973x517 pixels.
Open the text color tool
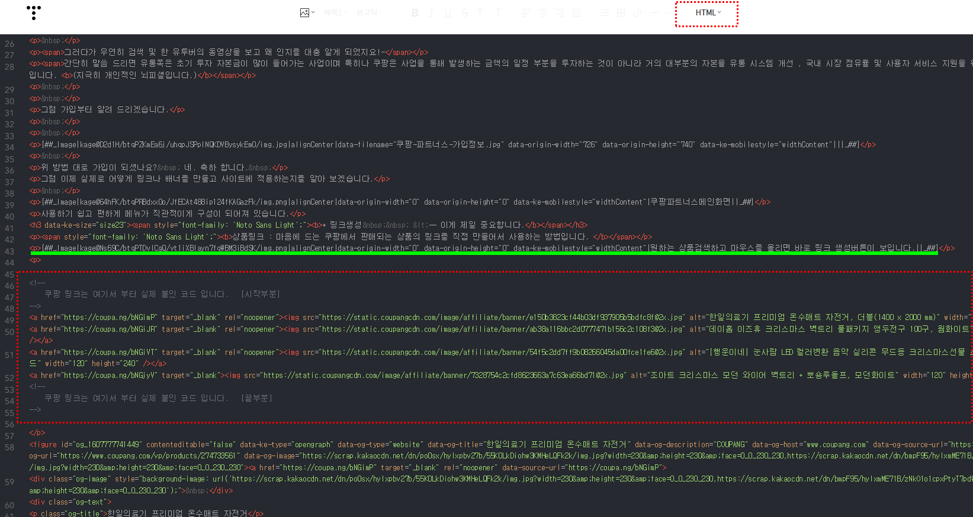[x=480, y=12]
